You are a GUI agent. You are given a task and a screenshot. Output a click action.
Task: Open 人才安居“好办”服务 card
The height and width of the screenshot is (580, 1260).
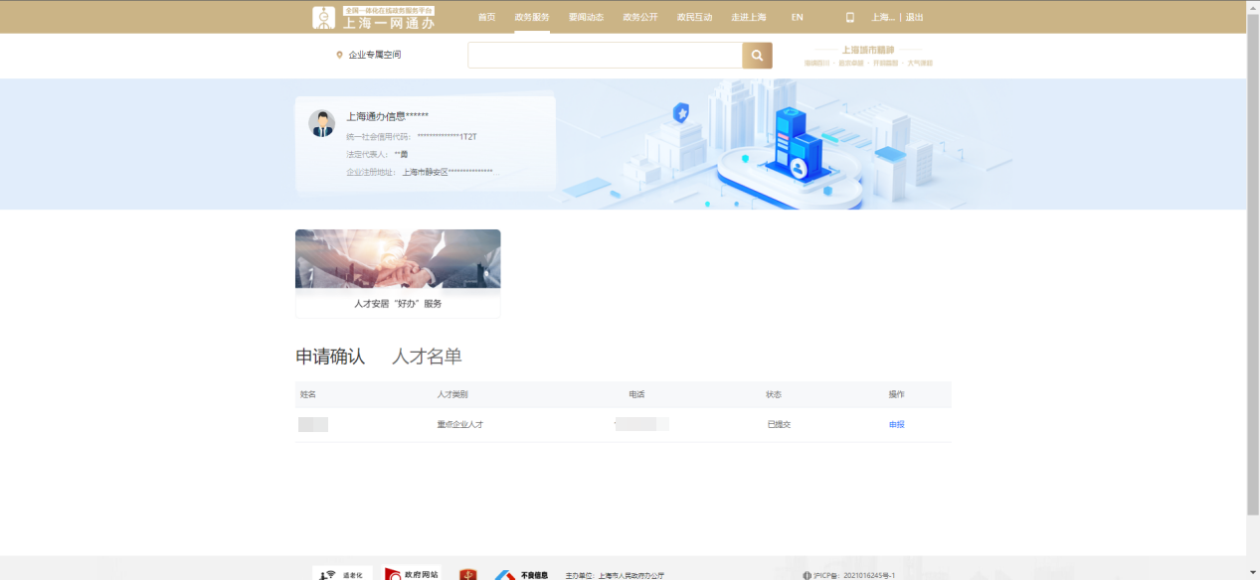pos(398,273)
